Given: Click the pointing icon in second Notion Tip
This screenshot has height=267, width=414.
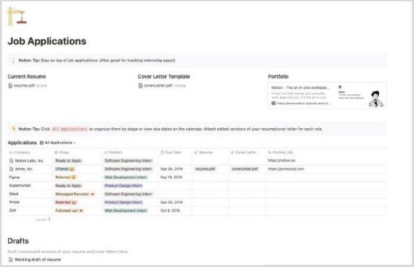Looking at the screenshot, I should (14, 129).
